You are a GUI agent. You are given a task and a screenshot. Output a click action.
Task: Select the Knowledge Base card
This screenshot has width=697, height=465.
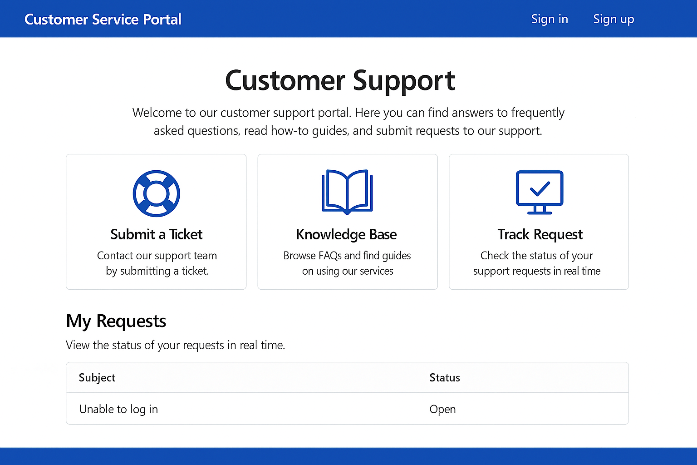(347, 222)
